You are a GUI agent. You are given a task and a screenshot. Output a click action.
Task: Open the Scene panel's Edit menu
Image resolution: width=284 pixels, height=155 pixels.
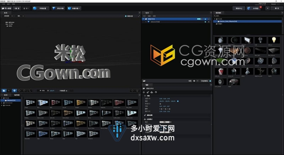coord(149,16)
